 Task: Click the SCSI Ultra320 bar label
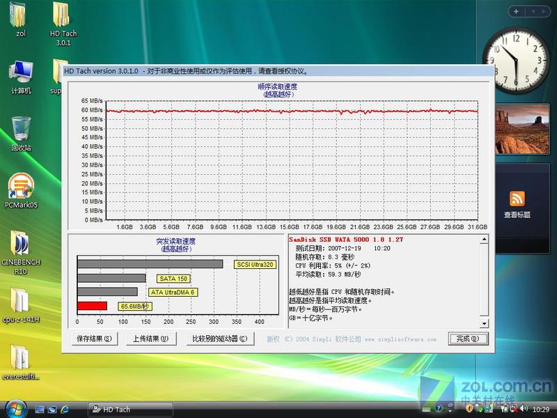[255, 265]
